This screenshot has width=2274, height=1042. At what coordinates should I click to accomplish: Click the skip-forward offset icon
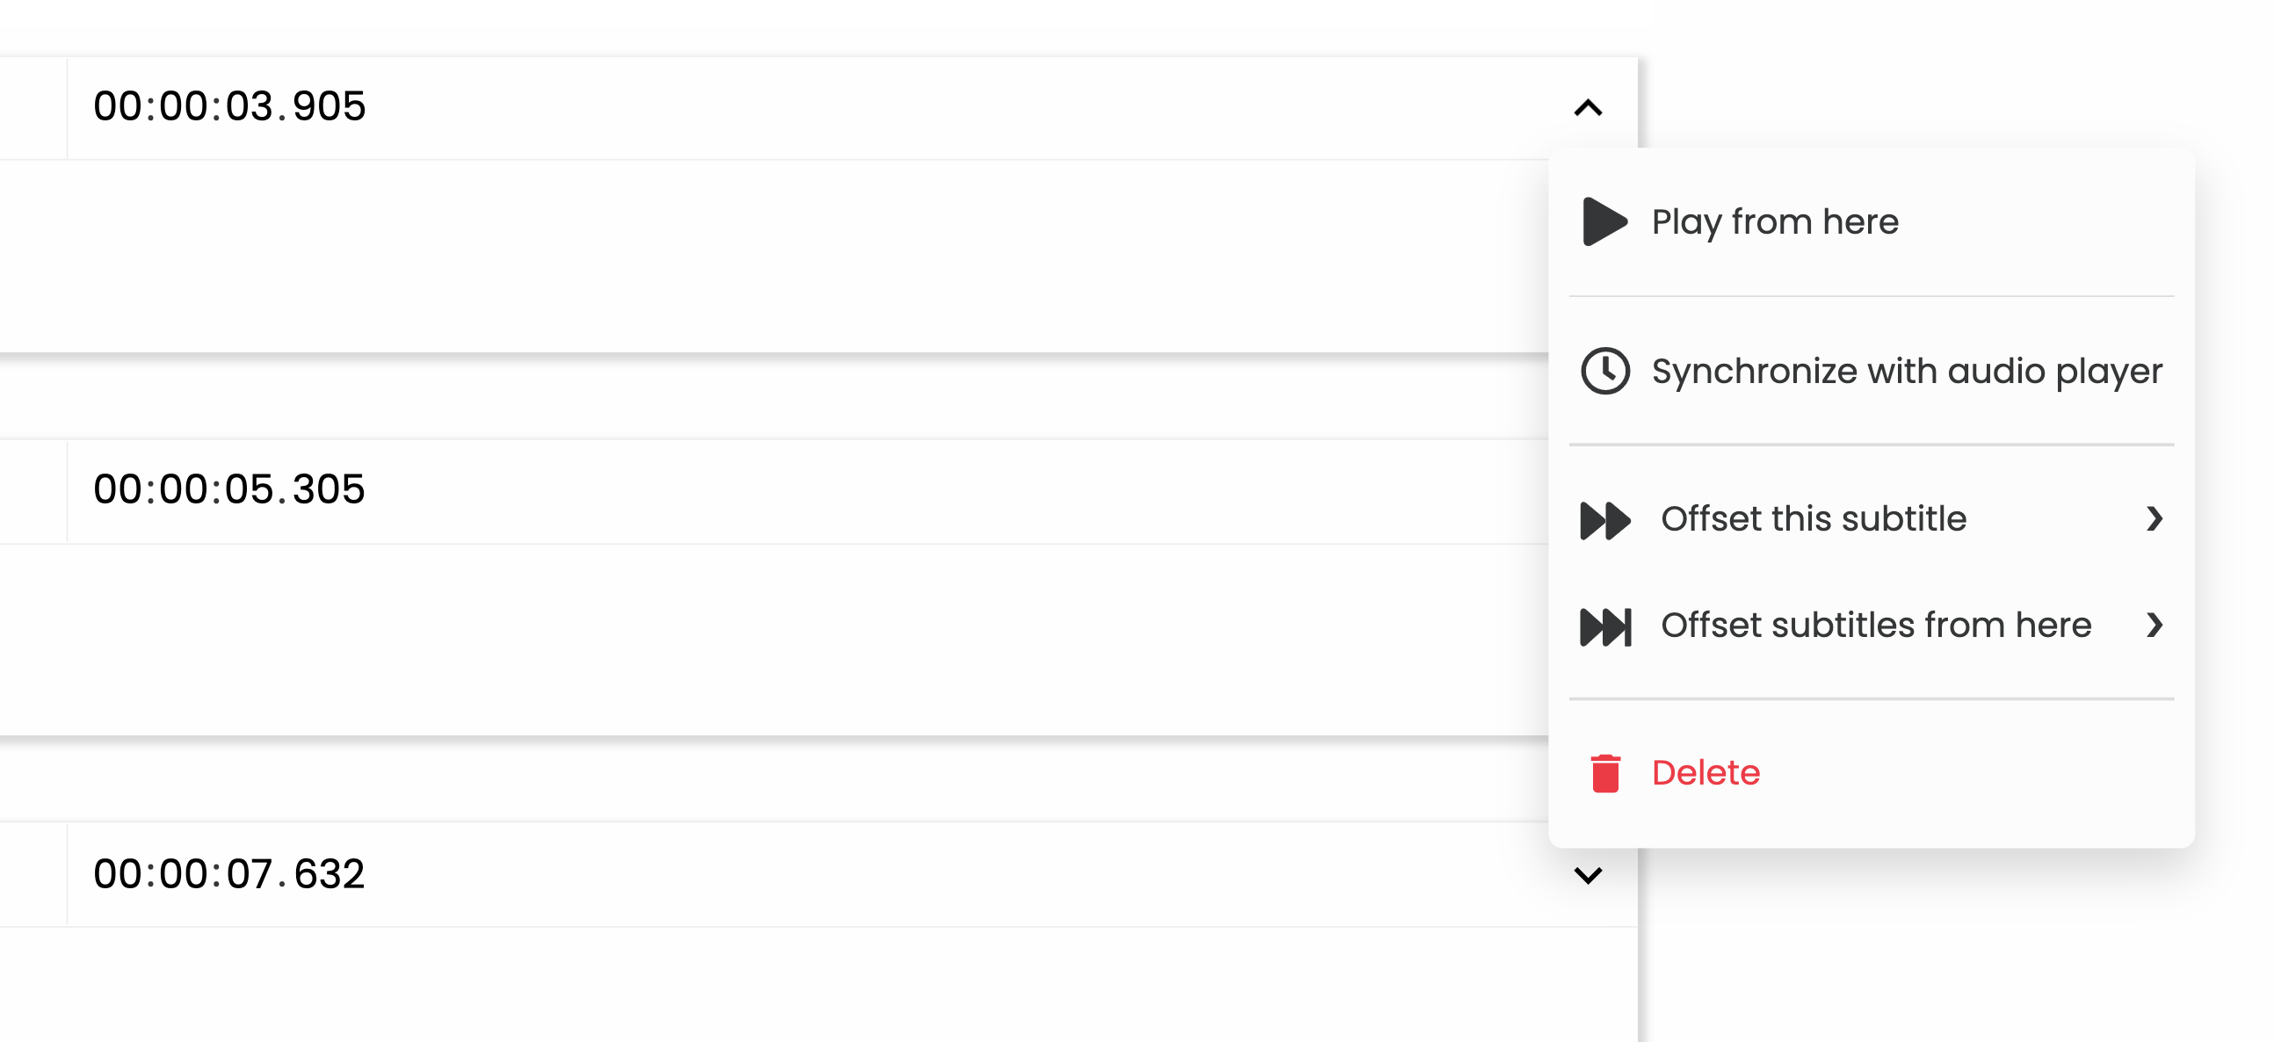point(1604,626)
